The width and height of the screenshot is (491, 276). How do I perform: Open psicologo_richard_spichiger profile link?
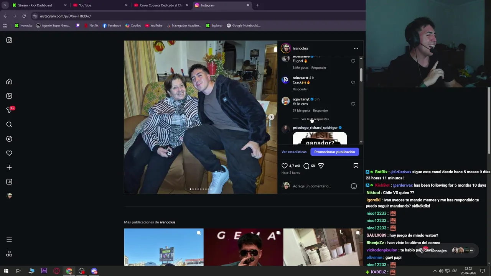coord(315,128)
